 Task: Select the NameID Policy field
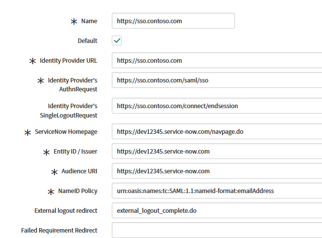[x=216, y=191]
